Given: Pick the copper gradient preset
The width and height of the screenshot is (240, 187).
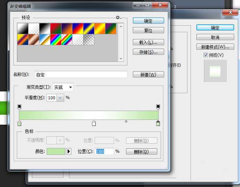Looking at the screenshot, I should 34,39.
